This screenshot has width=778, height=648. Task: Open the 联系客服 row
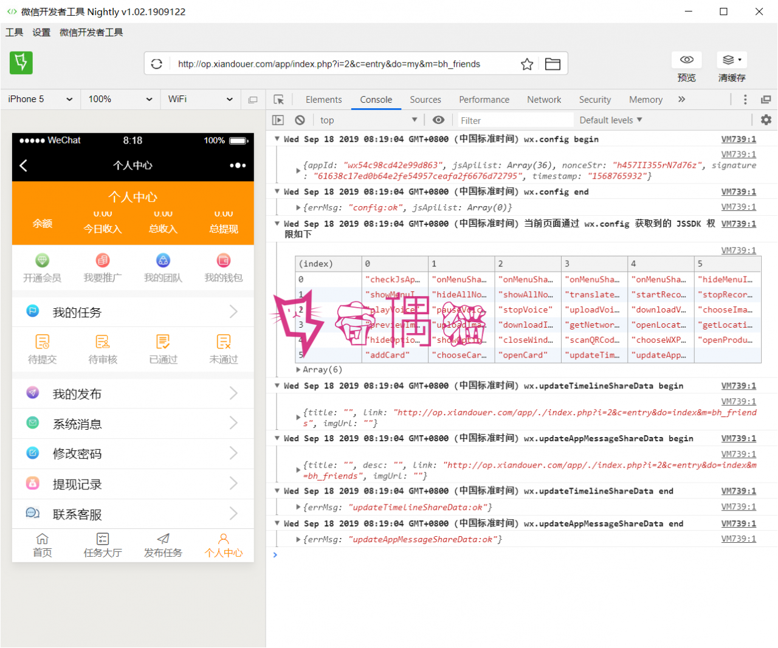133,514
